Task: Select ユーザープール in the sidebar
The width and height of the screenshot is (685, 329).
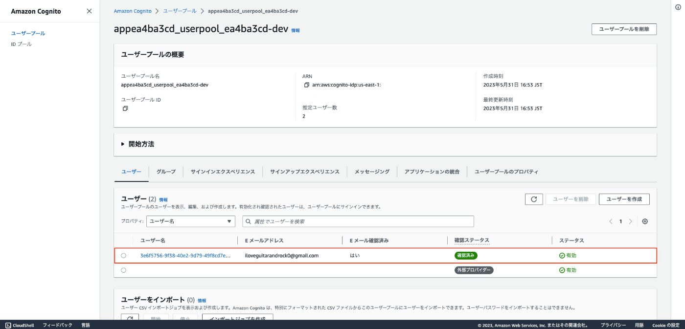Action: 28,33
